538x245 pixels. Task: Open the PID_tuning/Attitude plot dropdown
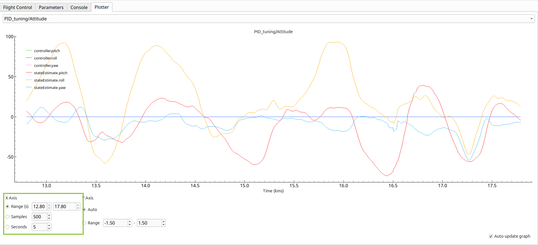tap(269, 19)
